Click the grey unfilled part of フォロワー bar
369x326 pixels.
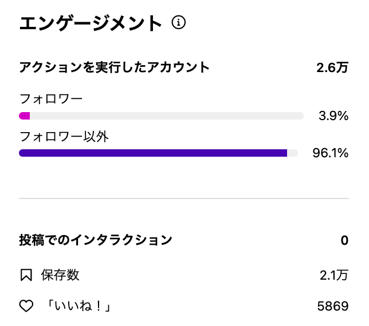(166, 116)
